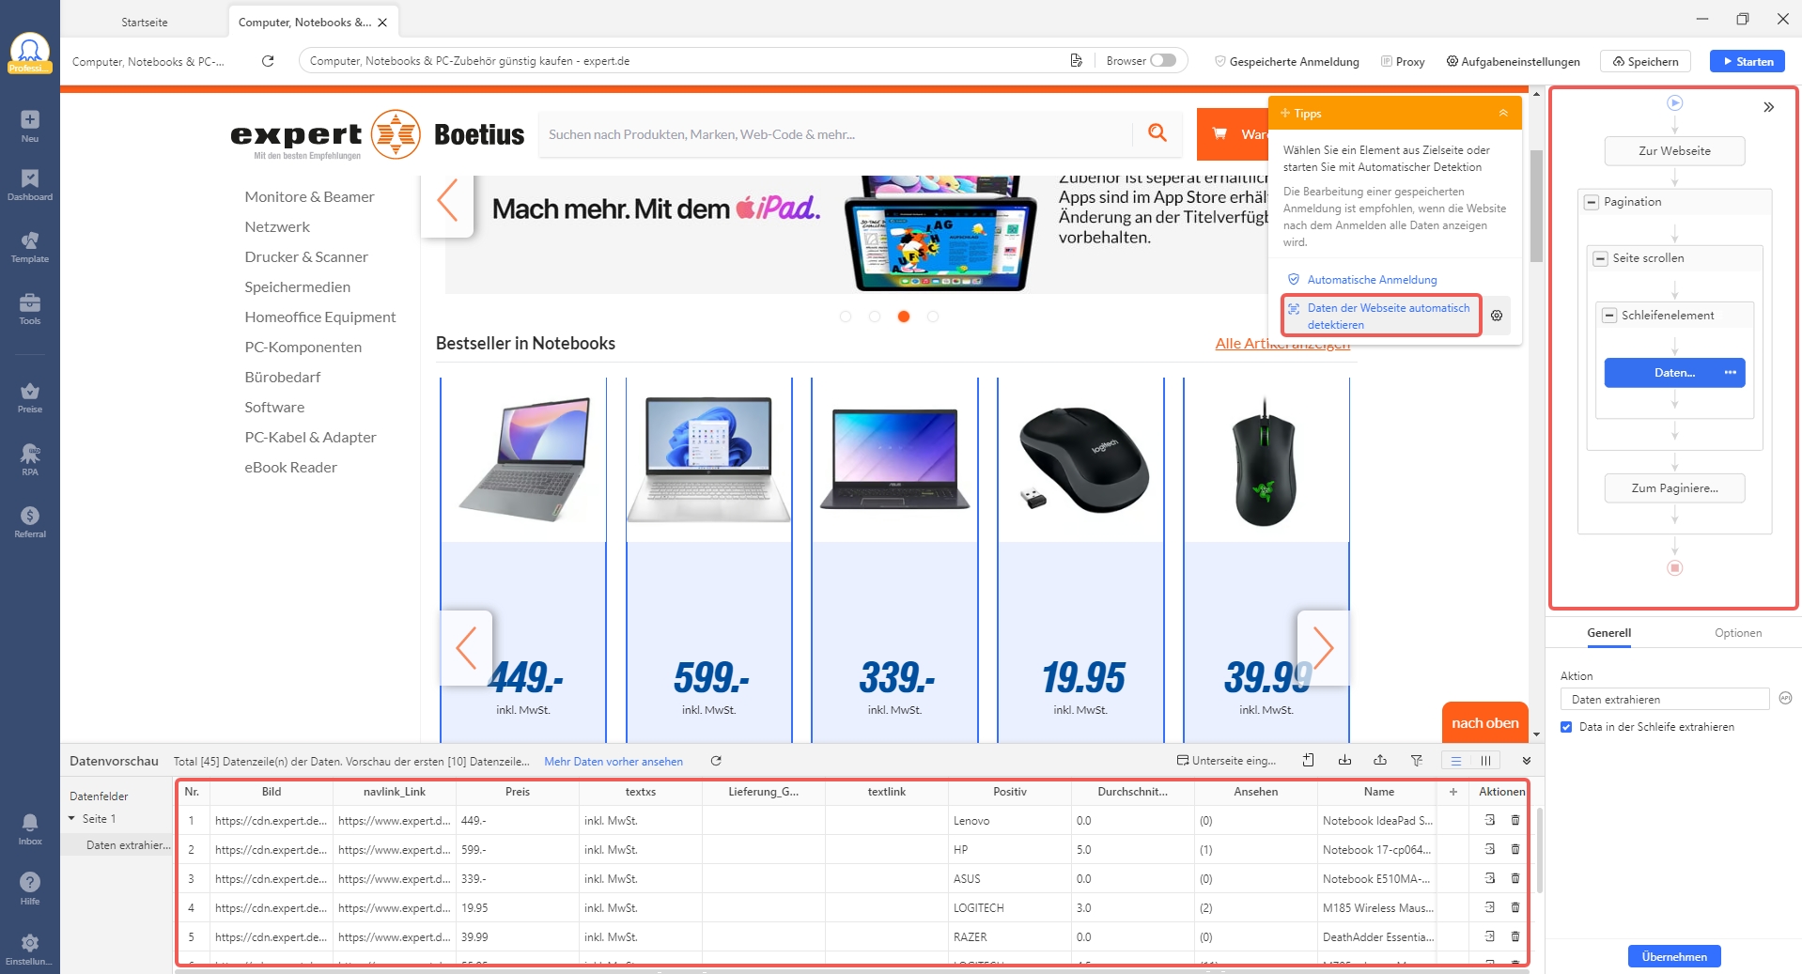
Task: Select the second carousel dot
Action: (x=875, y=317)
